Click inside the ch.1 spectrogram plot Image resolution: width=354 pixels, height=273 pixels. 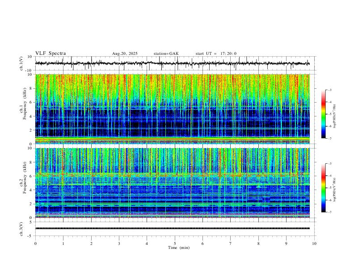173,109
